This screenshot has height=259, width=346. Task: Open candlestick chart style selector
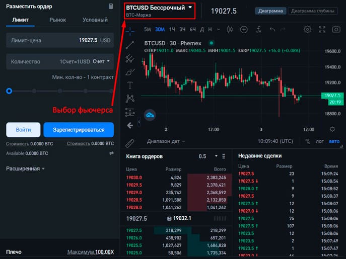[230, 29]
